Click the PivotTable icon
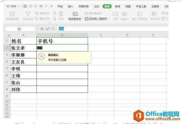 click(x=12, y=14)
